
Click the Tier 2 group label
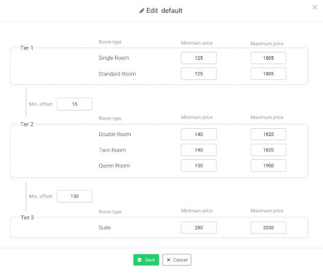(x=27, y=124)
